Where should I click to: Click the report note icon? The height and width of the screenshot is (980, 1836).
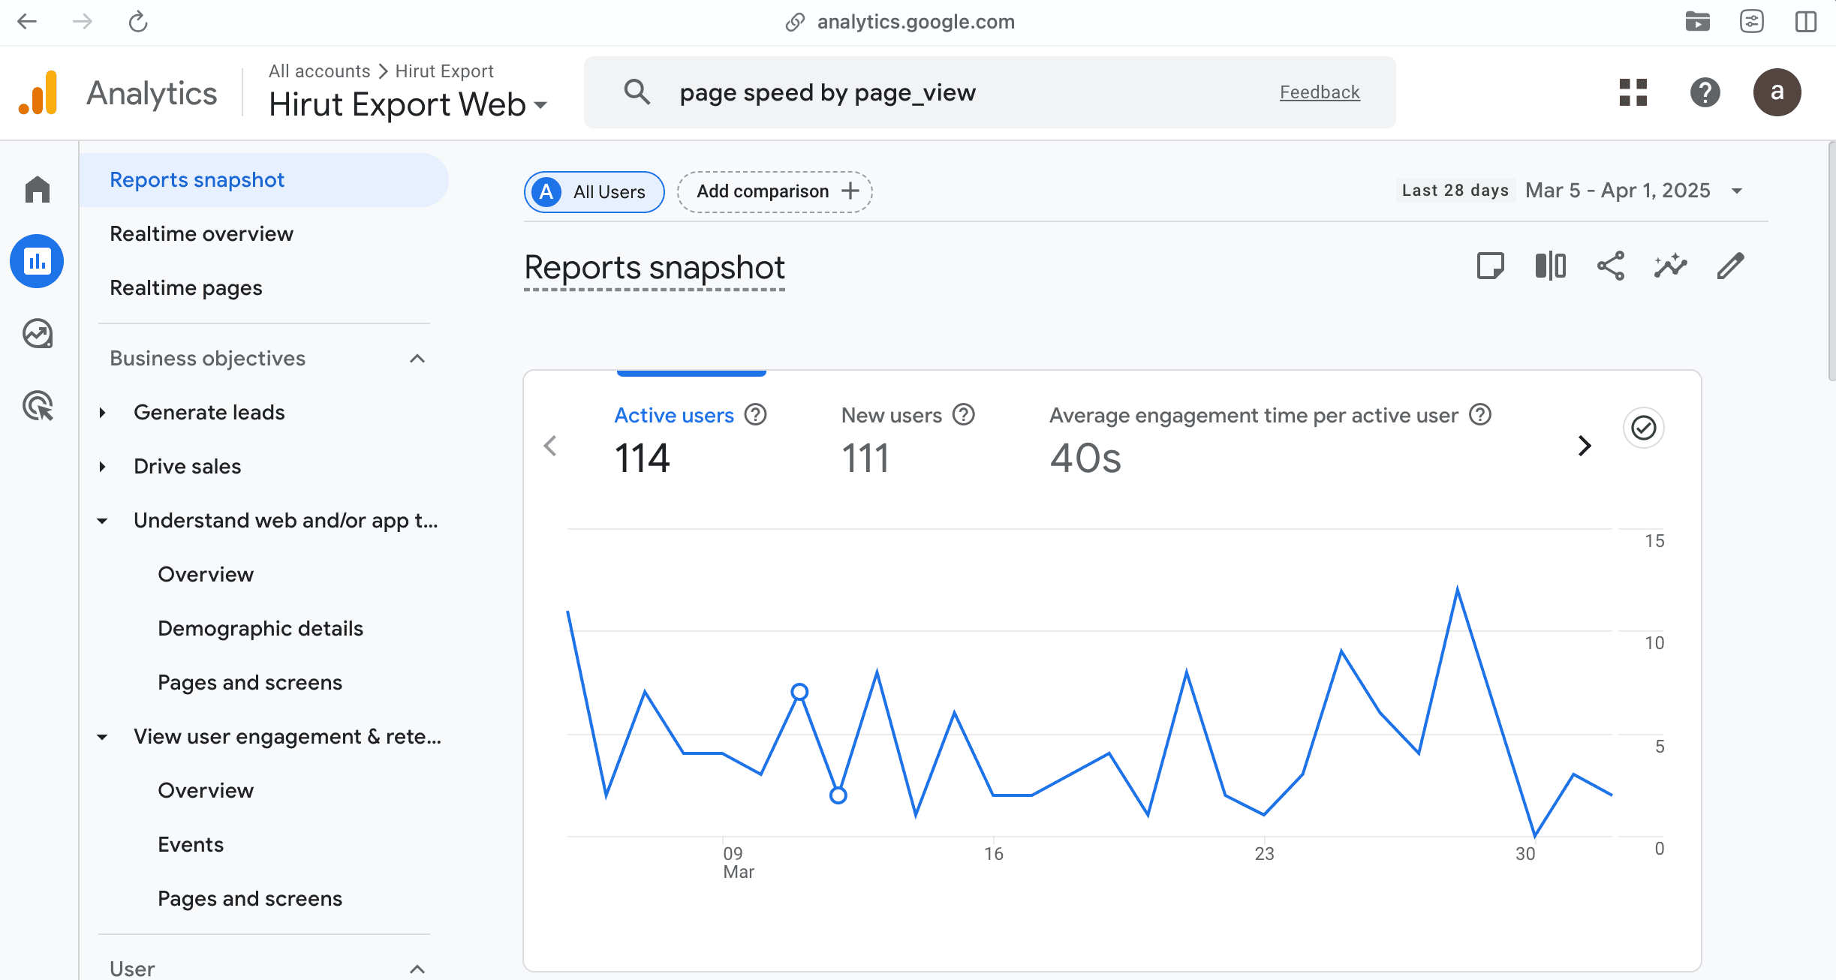1491,266
